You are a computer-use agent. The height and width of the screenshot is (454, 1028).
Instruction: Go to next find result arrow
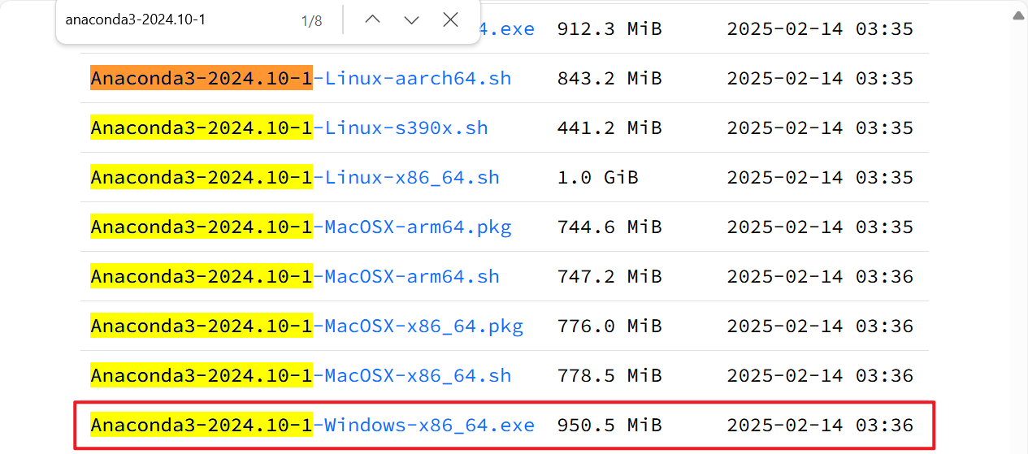[x=411, y=20]
